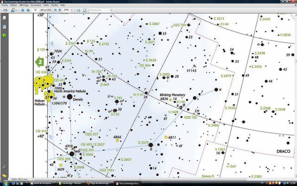This screenshot has width=297, height=186.
Task: Click the M29 cluster label
Action: (61, 169)
